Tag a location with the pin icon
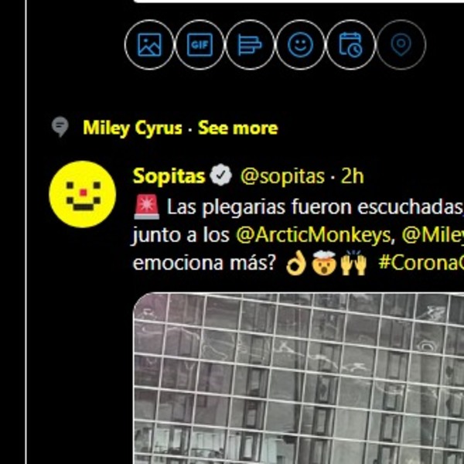 (x=401, y=45)
